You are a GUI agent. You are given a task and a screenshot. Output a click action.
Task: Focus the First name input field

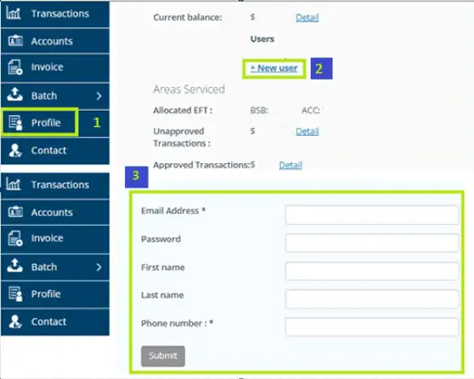(372, 271)
